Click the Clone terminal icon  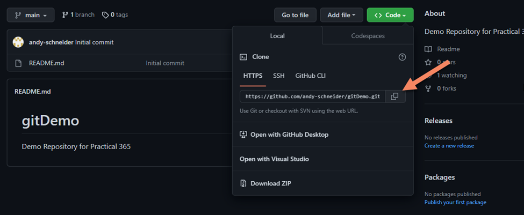point(243,57)
